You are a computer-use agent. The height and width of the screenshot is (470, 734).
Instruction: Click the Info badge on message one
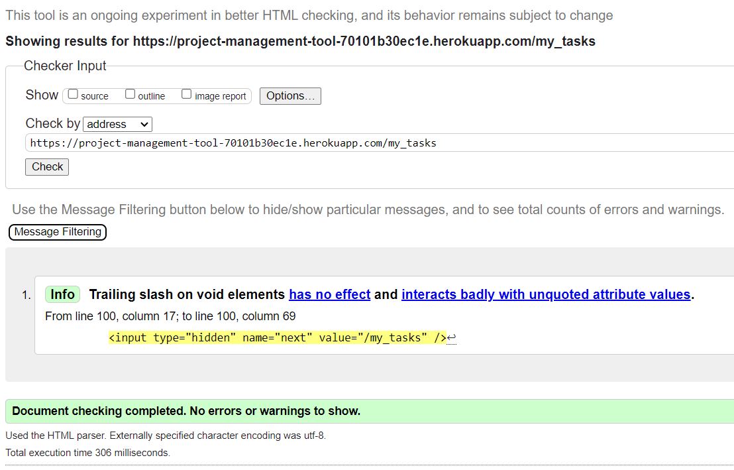pyautogui.click(x=62, y=294)
